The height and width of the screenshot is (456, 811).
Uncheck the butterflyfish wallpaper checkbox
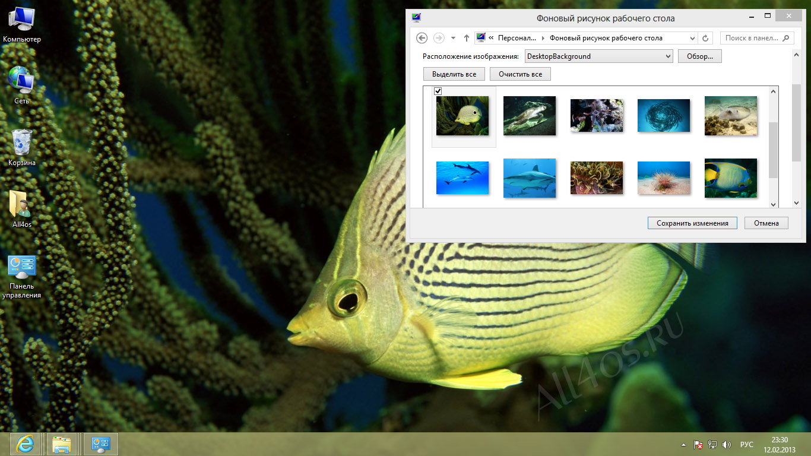pos(438,91)
